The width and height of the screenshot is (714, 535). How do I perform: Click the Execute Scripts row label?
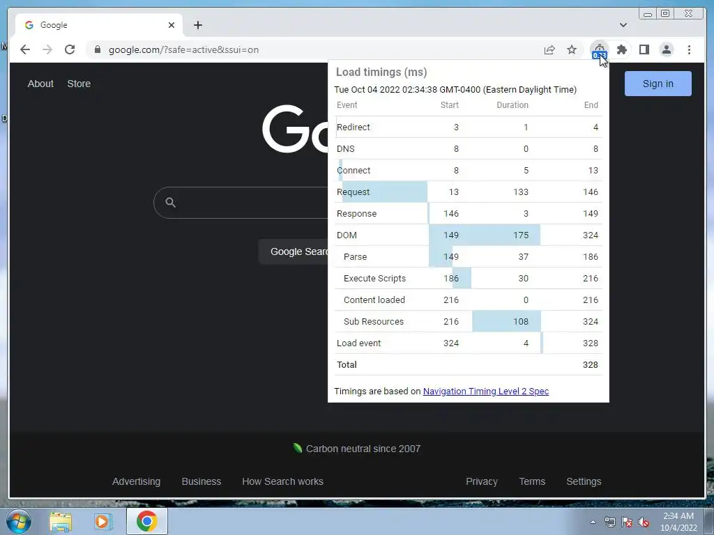point(374,279)
